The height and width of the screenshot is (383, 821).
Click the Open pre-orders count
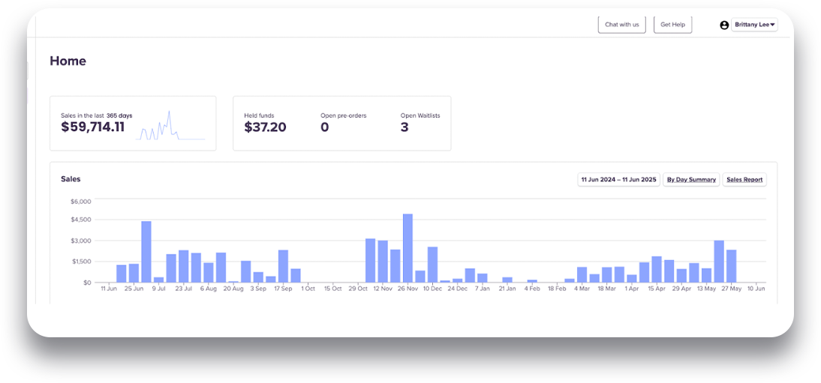point(325,127)
